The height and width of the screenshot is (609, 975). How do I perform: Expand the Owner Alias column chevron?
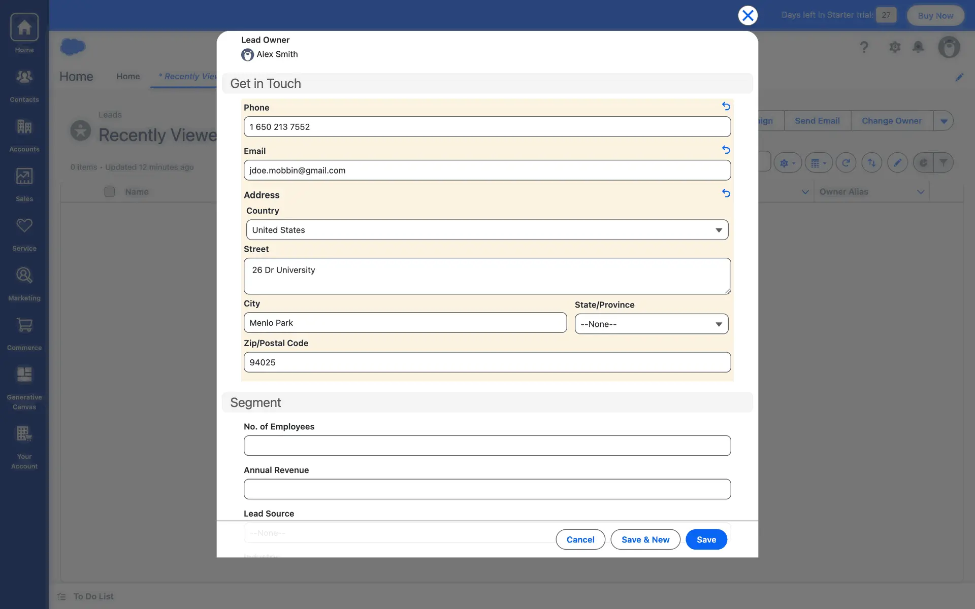[920, 192]
